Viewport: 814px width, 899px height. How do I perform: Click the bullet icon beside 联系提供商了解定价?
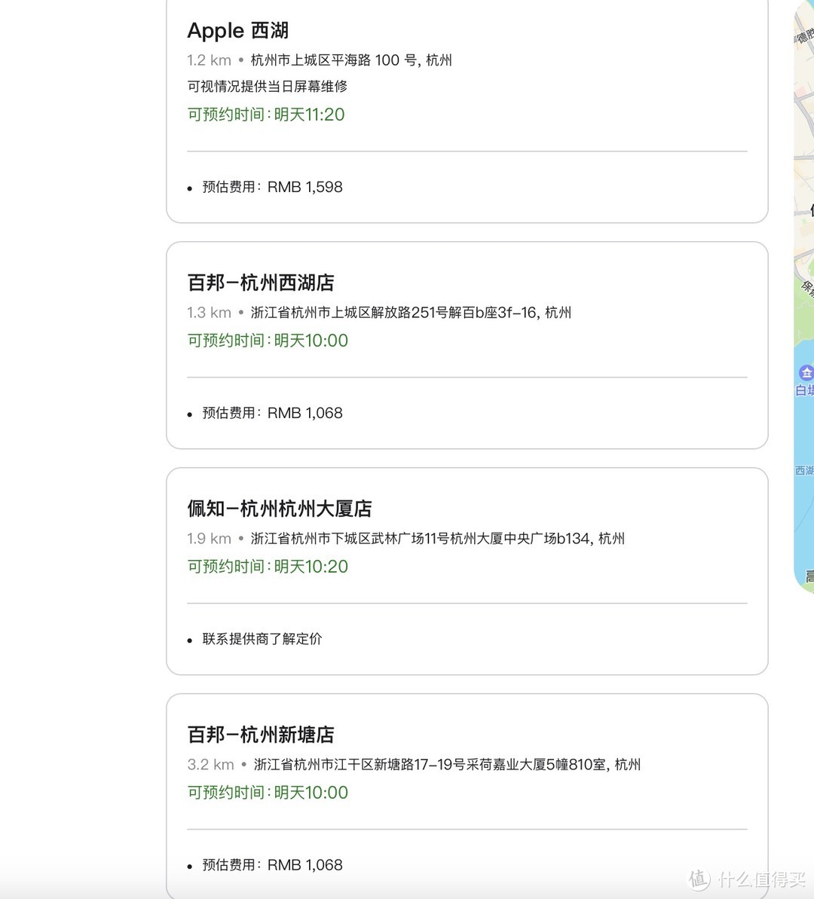188,640
